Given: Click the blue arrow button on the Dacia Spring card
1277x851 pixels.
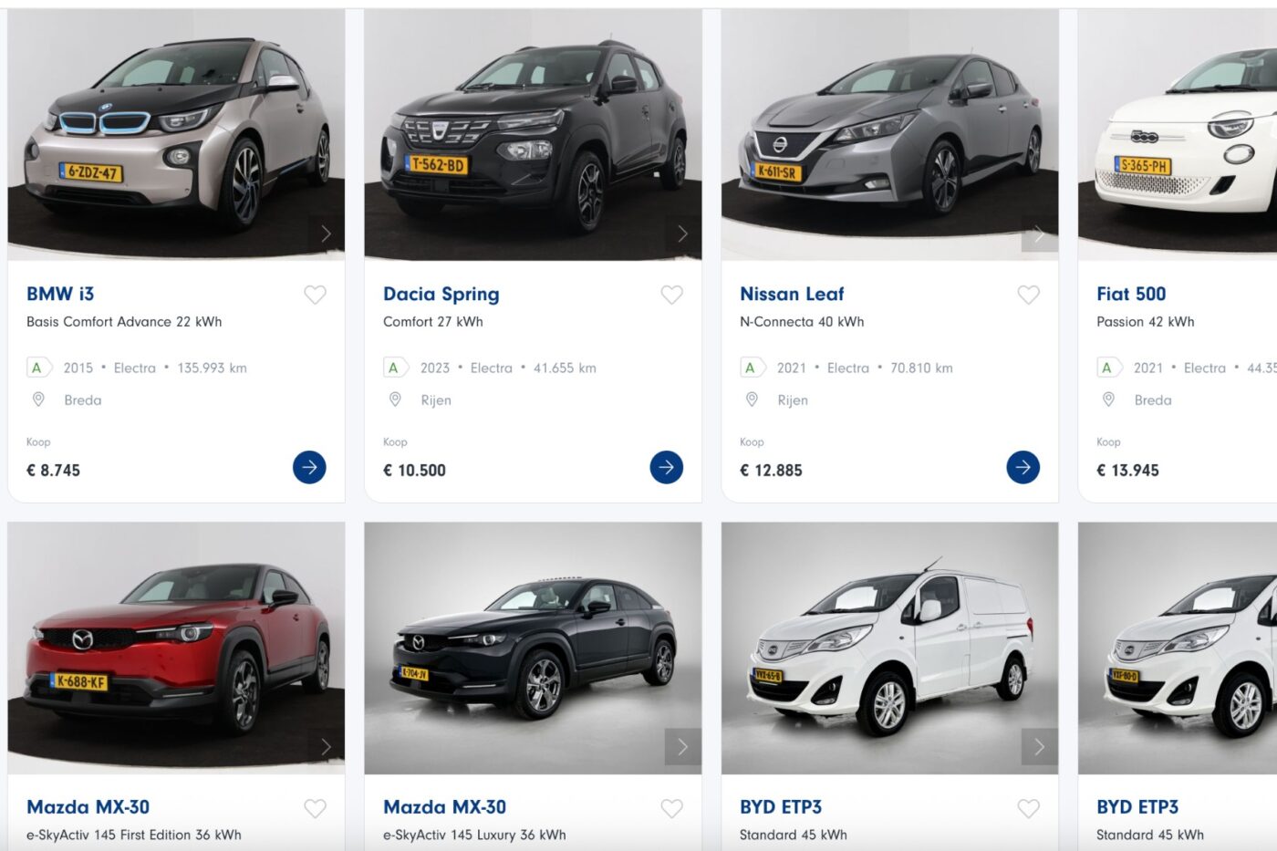Looking at the screenshot, I should [x=667, y=467].
